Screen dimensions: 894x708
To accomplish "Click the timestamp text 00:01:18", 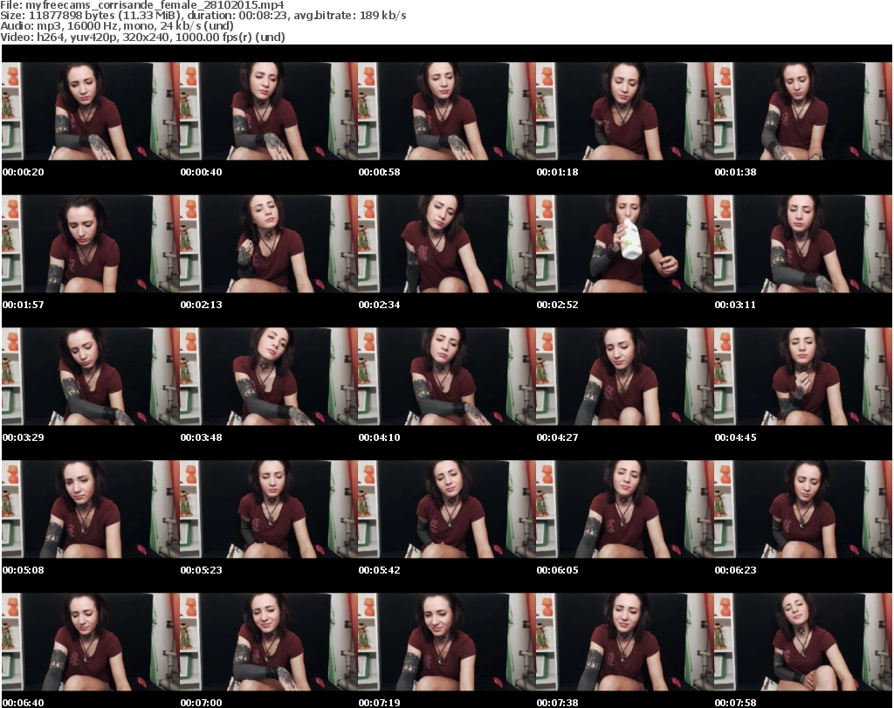I will [558, 172].
